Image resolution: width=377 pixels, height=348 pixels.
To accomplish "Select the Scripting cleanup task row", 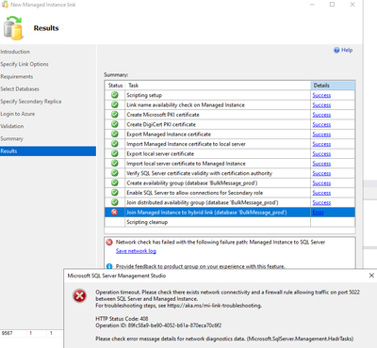I will 230,222.
